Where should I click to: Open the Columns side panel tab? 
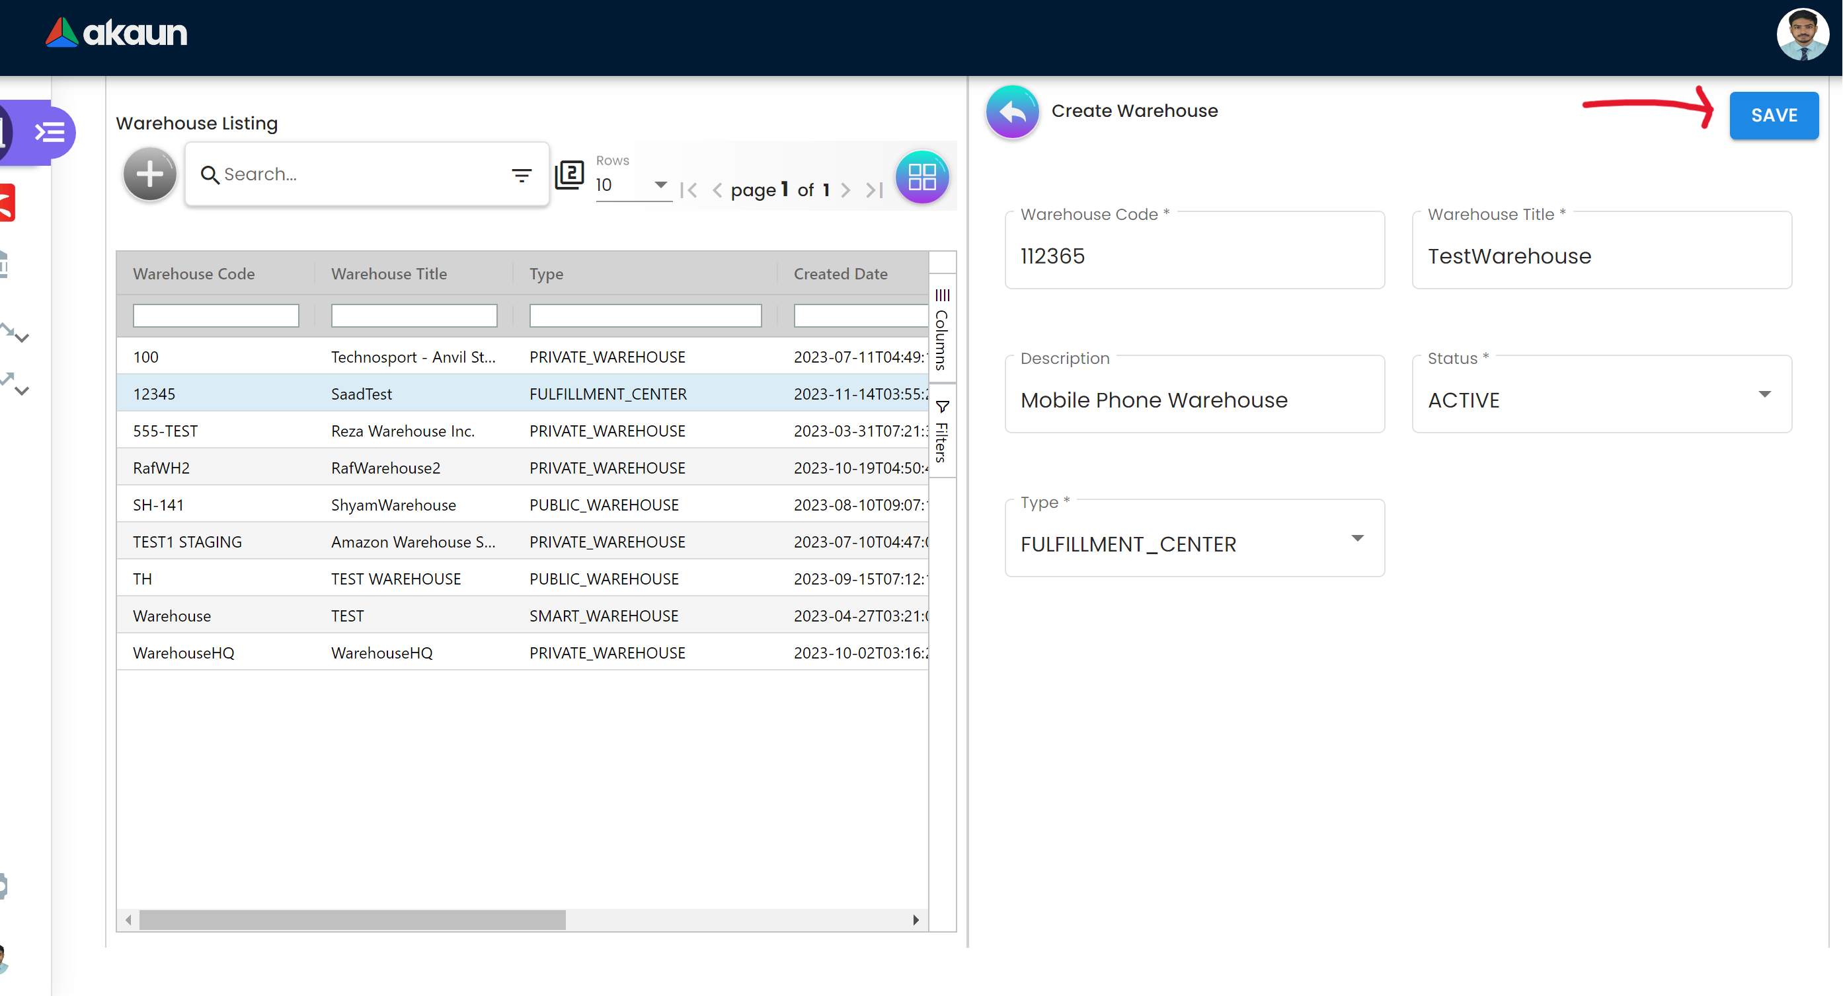(941, 330)
